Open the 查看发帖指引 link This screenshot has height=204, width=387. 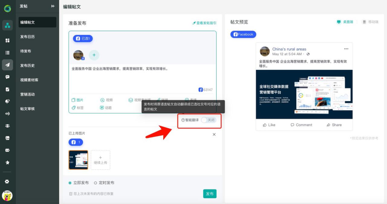coord(204,23)
